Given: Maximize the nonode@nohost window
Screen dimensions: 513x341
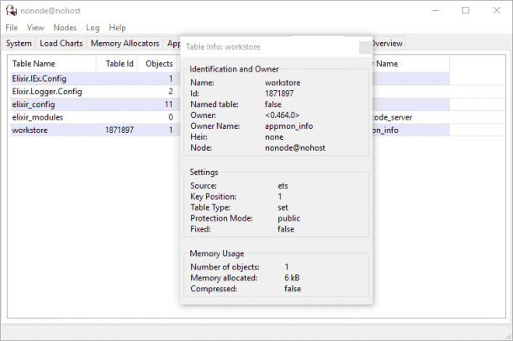Looking at the screenshot, I should [x=465, y=10].
